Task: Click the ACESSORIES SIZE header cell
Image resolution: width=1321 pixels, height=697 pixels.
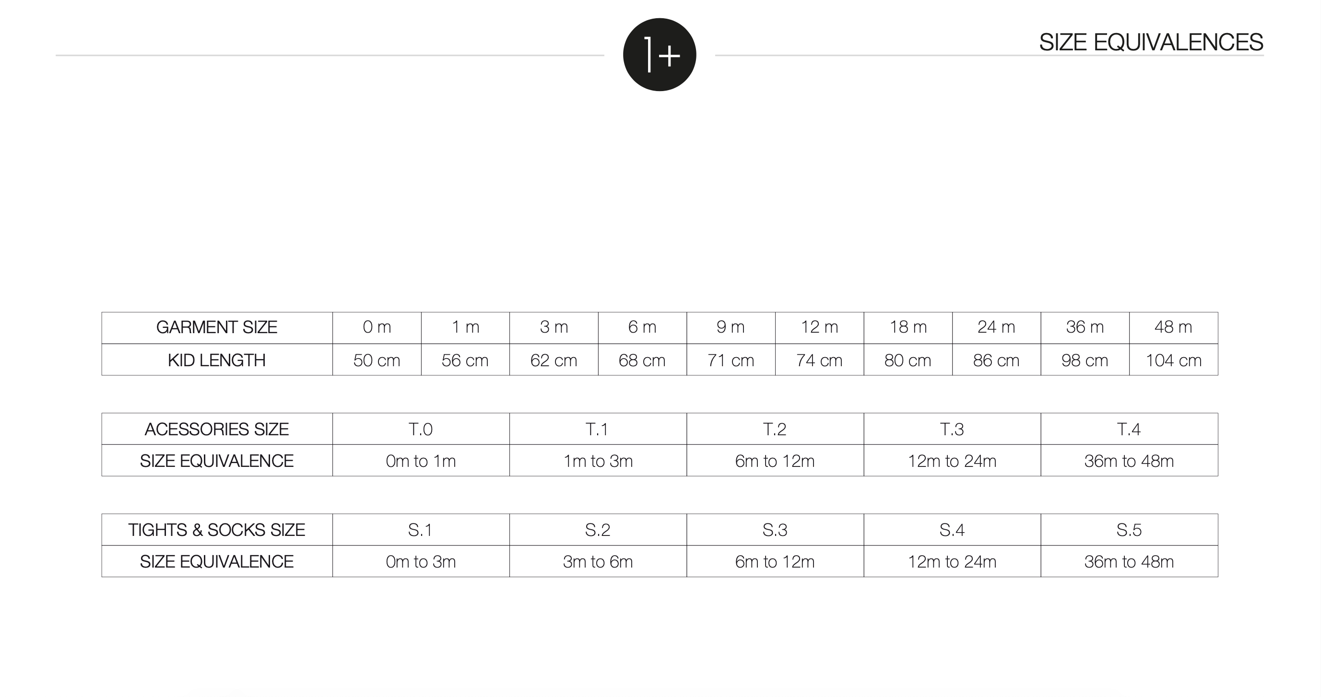Action: coord(217,429)
